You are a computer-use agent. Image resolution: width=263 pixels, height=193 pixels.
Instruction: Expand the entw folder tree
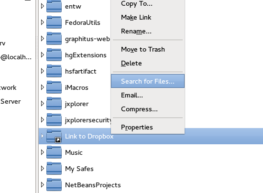(43, 6)
